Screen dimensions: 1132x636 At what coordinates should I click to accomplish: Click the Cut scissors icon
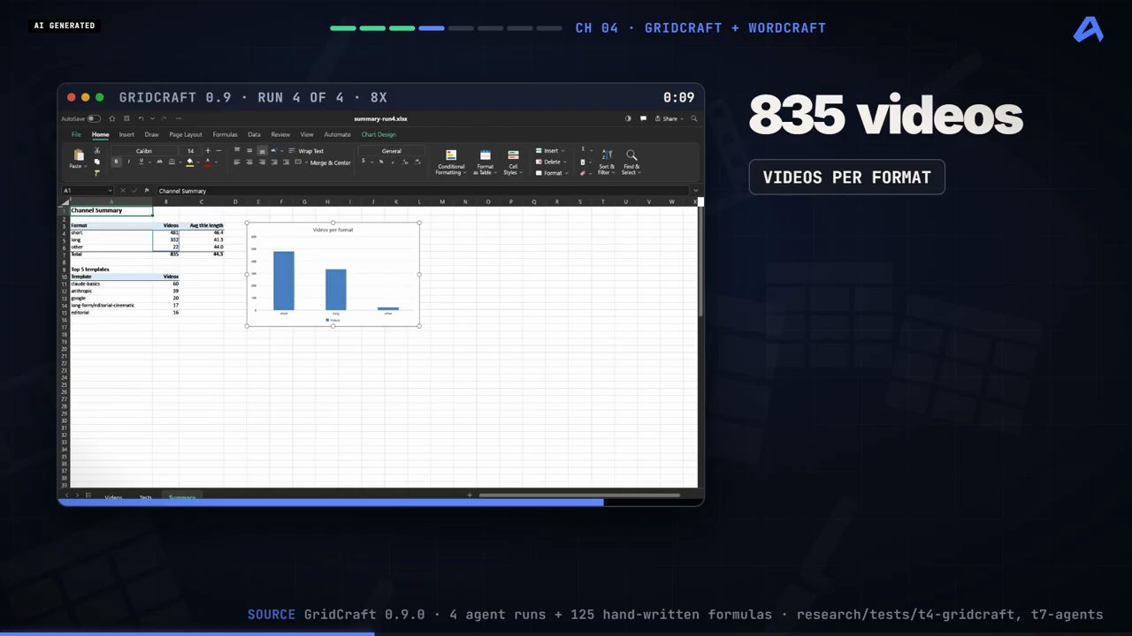click(x=97, y=151)
